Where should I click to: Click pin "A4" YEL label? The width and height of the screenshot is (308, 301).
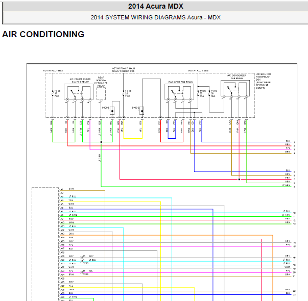click(67, 200)
